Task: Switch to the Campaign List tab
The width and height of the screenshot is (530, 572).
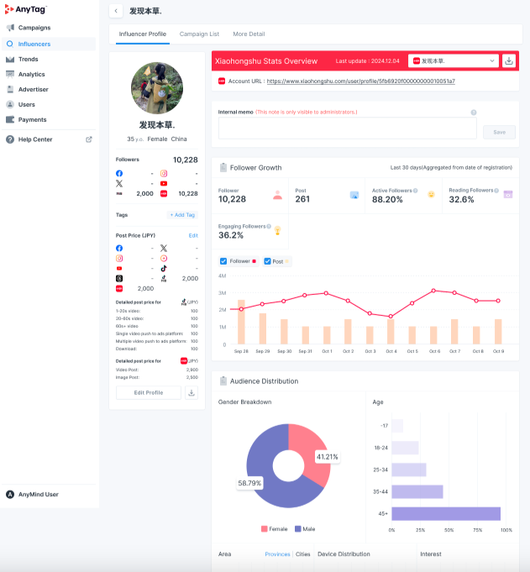Action: [199, 34]
